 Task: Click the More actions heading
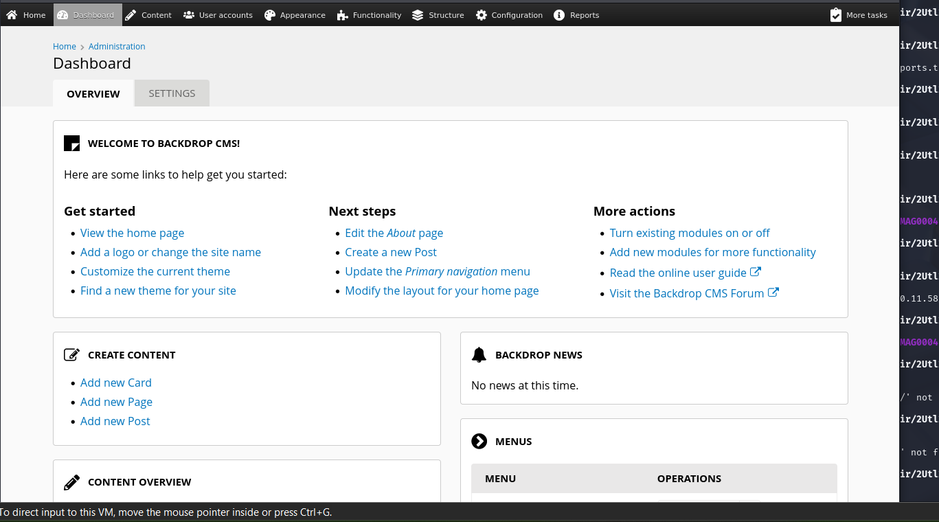(634, 211)
